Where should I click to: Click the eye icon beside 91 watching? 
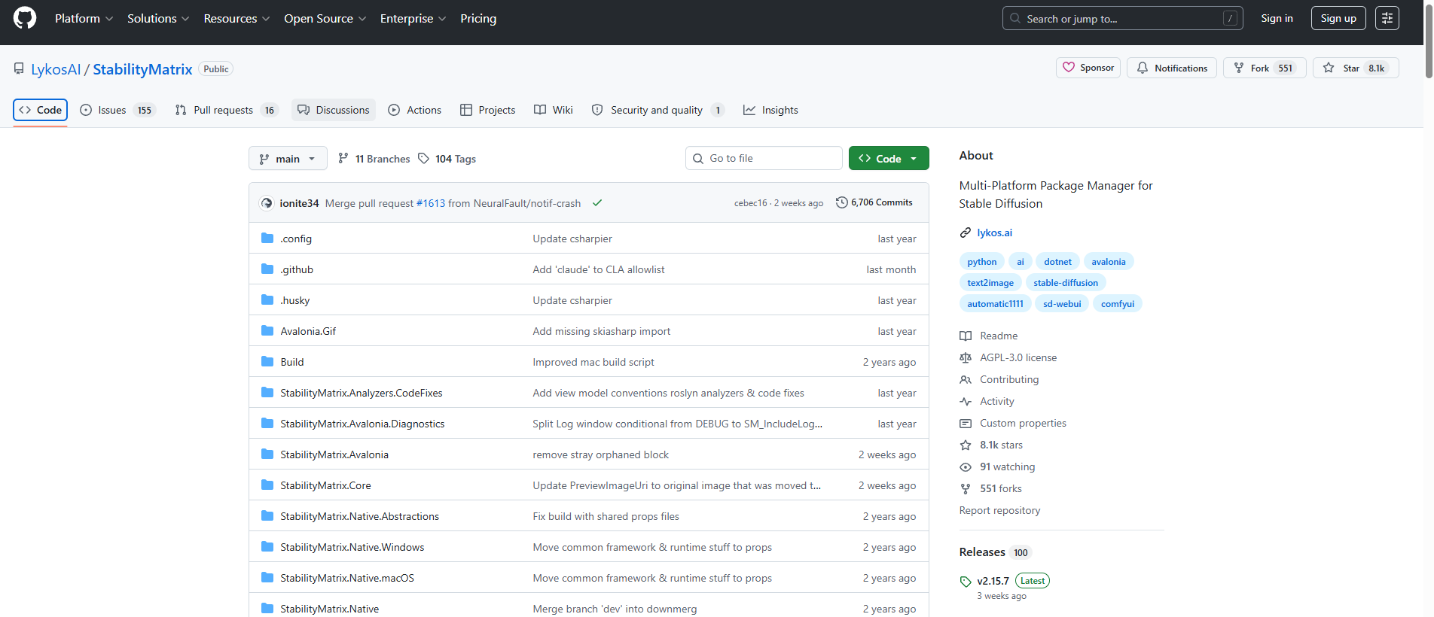click(966, 467)
